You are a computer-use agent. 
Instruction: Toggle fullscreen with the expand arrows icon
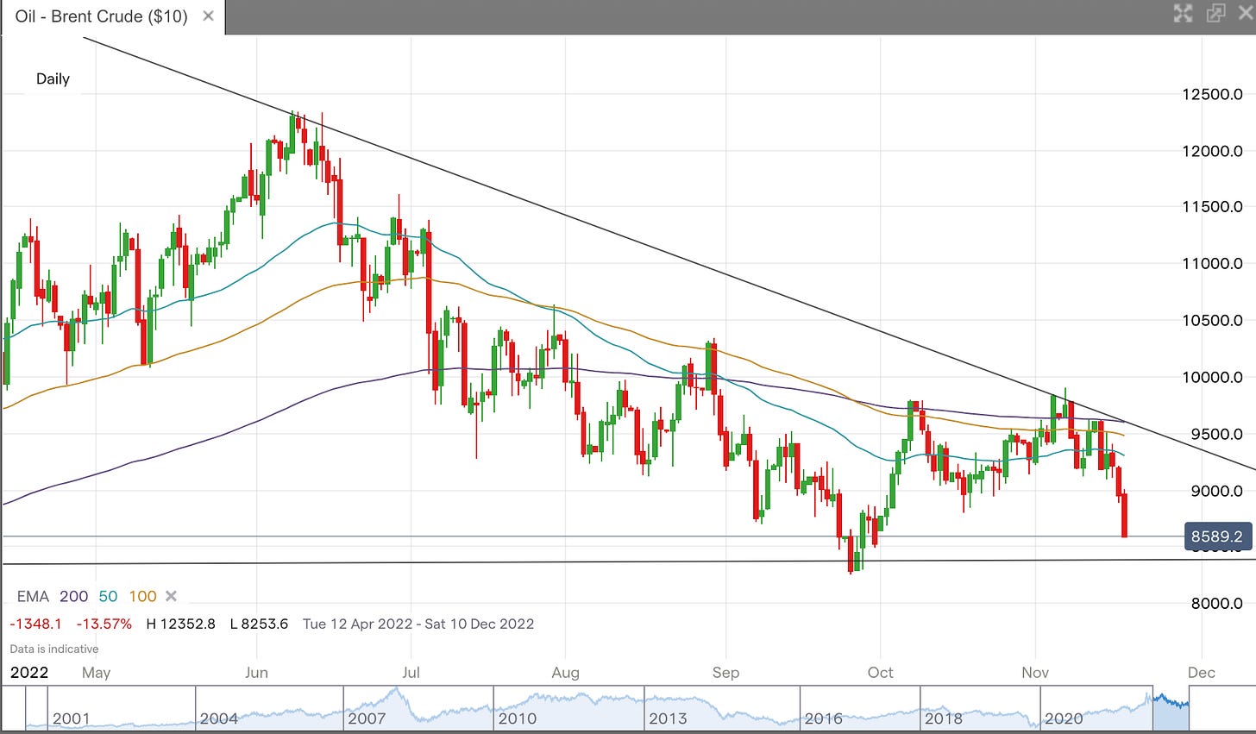[x=1183, y=13]
